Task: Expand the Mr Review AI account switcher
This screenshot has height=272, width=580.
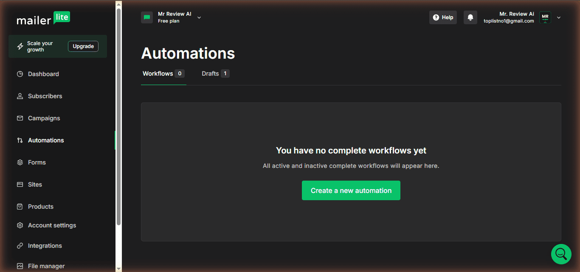Action: tap(199, 17)
